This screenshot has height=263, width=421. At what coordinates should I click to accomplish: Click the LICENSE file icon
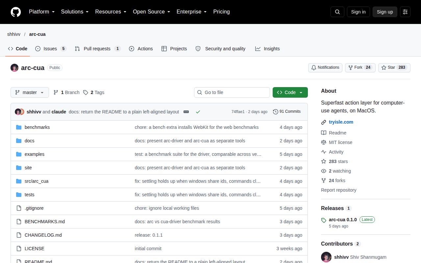pyautogui.click(x=19, y=249)
